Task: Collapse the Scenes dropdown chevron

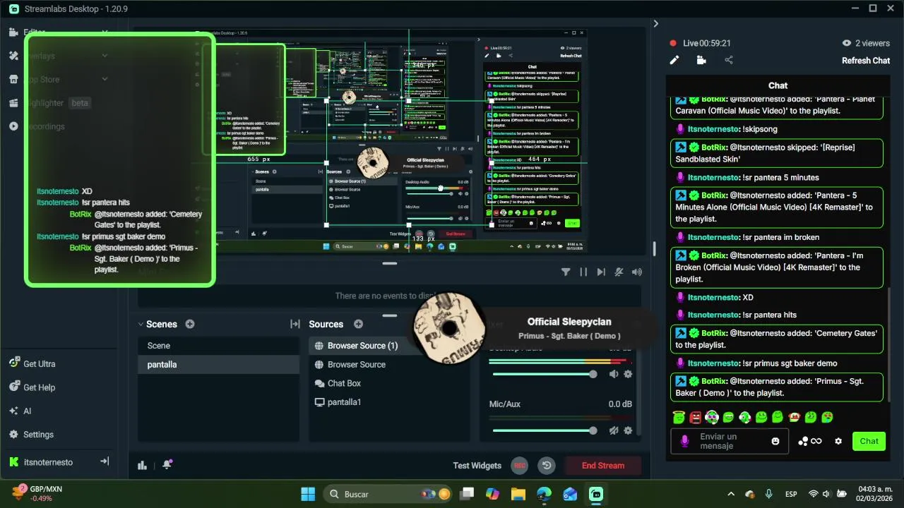Action: coord(141,324)
